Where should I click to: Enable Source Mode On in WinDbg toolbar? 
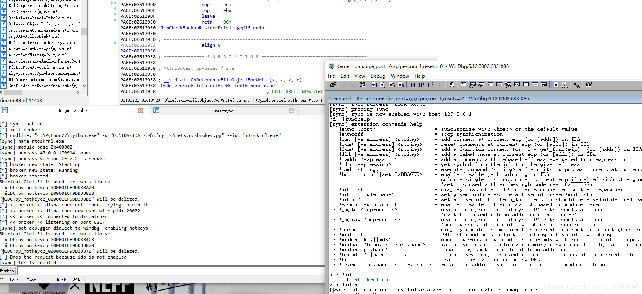click(556, 84)
